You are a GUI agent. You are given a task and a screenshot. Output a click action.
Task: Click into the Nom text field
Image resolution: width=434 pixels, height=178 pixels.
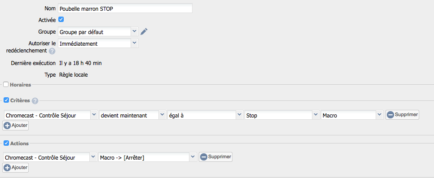pos(125,8)
